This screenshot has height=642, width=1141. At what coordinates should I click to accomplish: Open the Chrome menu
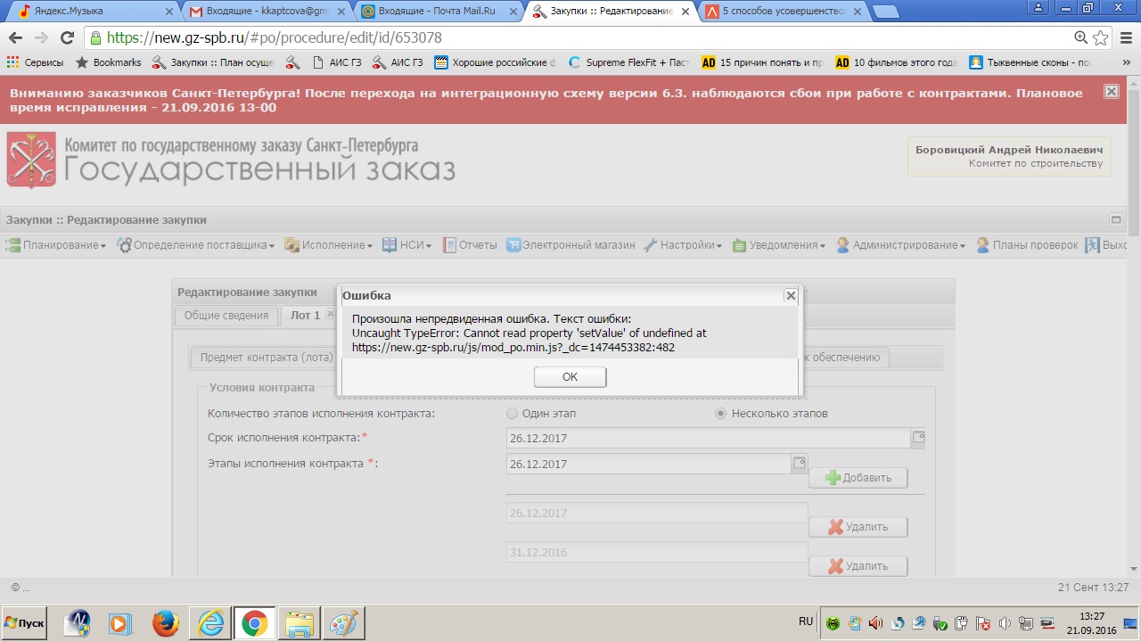(1124, 38)
